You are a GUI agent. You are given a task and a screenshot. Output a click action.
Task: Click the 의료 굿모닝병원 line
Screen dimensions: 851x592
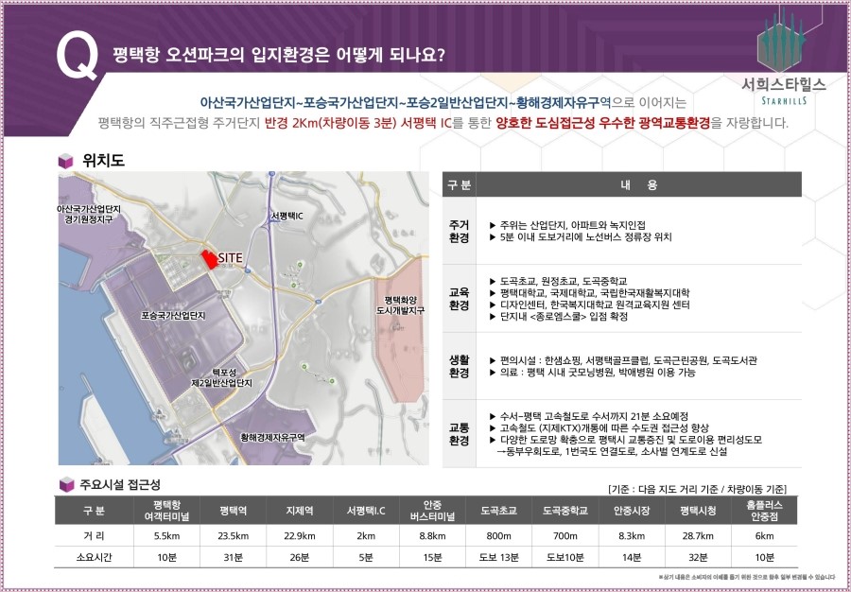[592, 373]
